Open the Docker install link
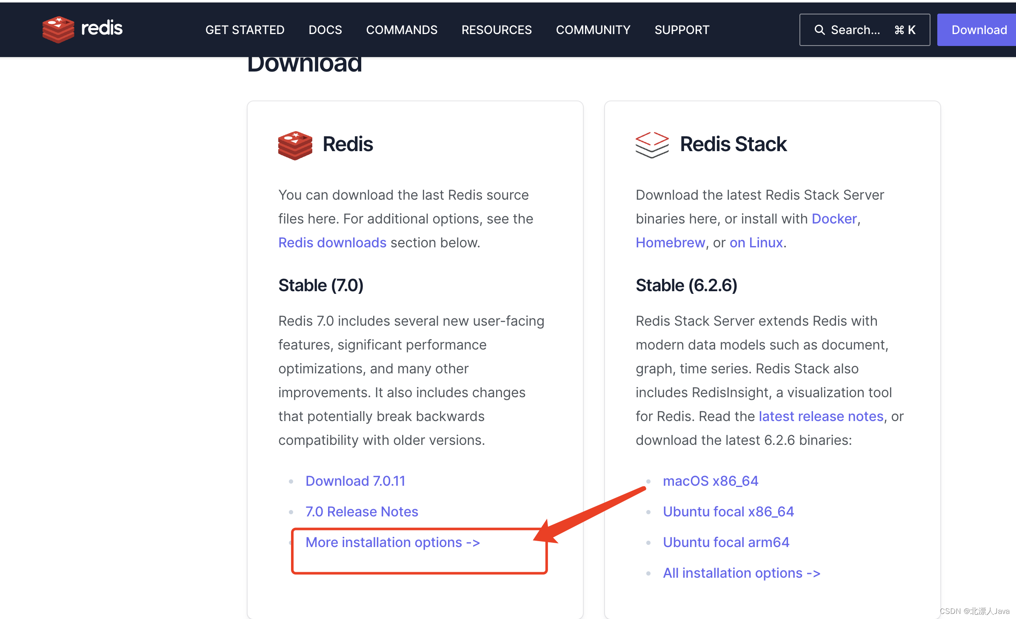The height and width of the screenshot is (619, 1016). (x=833, y=219)
